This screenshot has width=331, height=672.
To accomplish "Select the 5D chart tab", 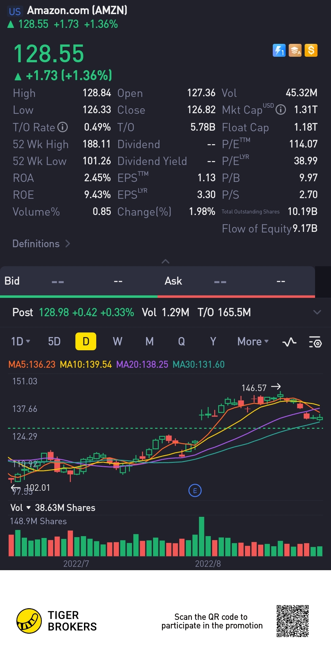I will coord(54,341).
